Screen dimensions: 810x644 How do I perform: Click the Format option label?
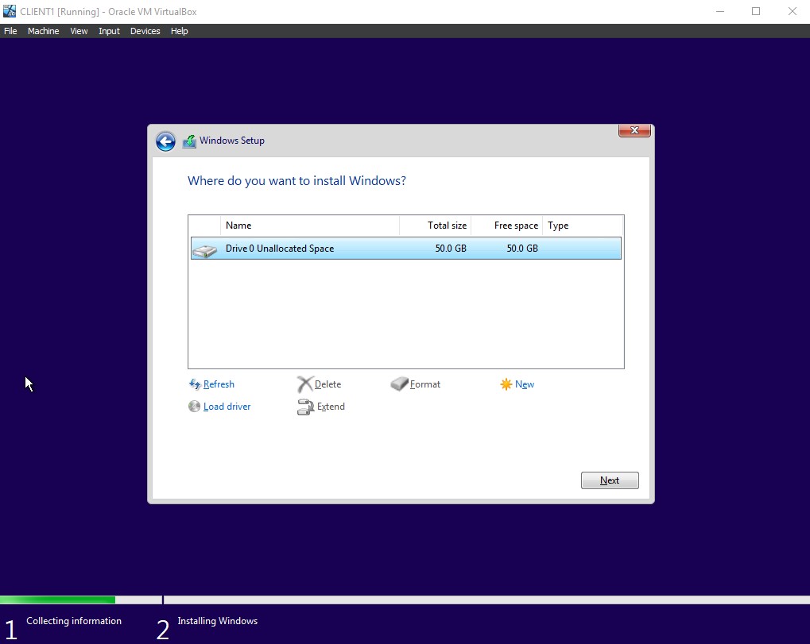[425, 384]
